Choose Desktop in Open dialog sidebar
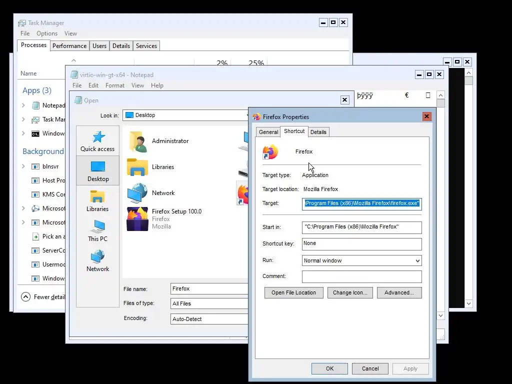The width and height of the screenshot is (512, 384). [x=97, y=171]
